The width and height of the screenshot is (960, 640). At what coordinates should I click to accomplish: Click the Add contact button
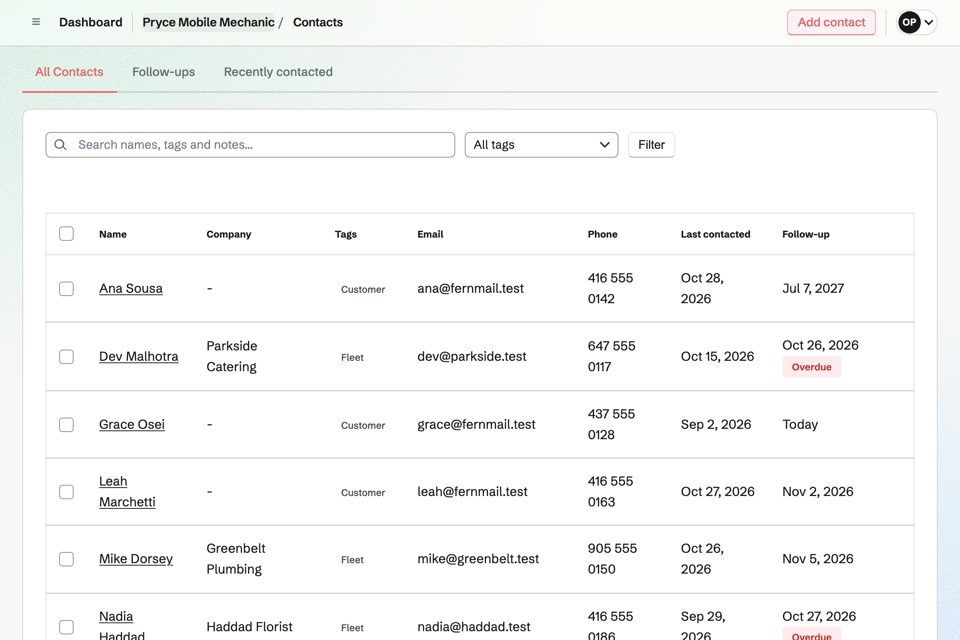click(831, 22)
